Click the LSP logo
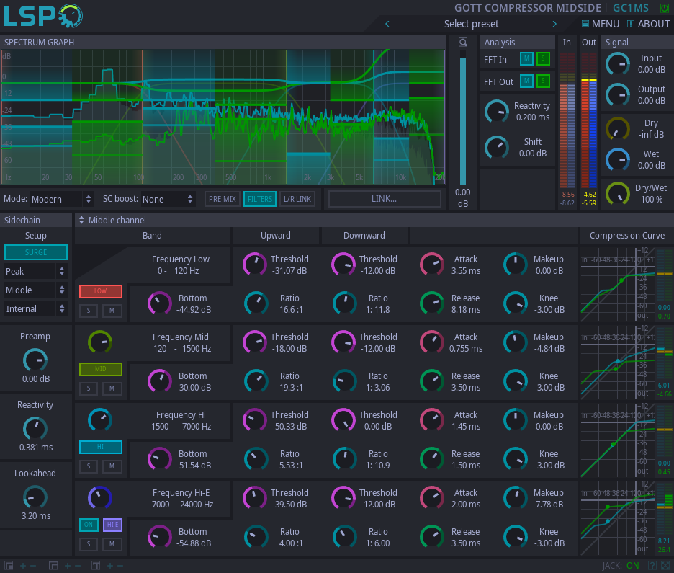Viewport: 674px width, 573px height. (x=43, y=16)
